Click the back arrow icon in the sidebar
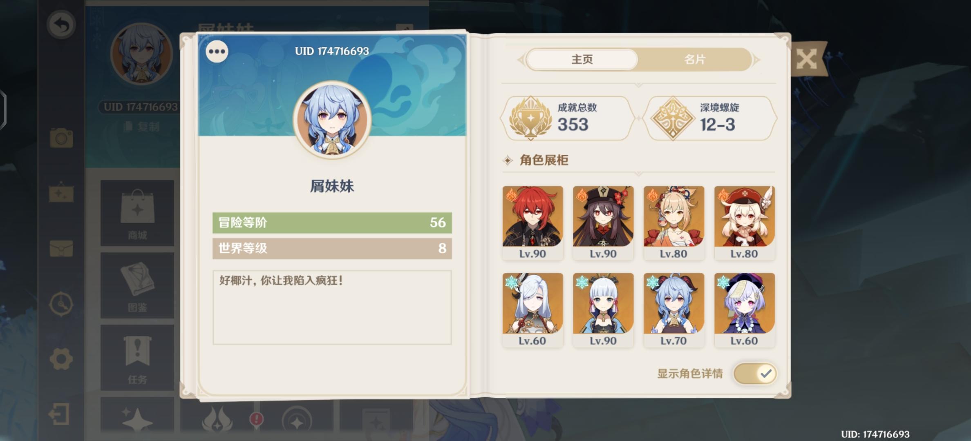The width and height of the screenshot is (971, 441). [x=61, y=24]
